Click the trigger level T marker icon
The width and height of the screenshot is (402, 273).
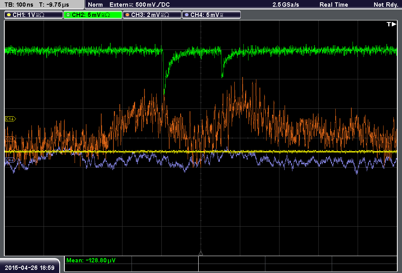[x=391, y=24]
